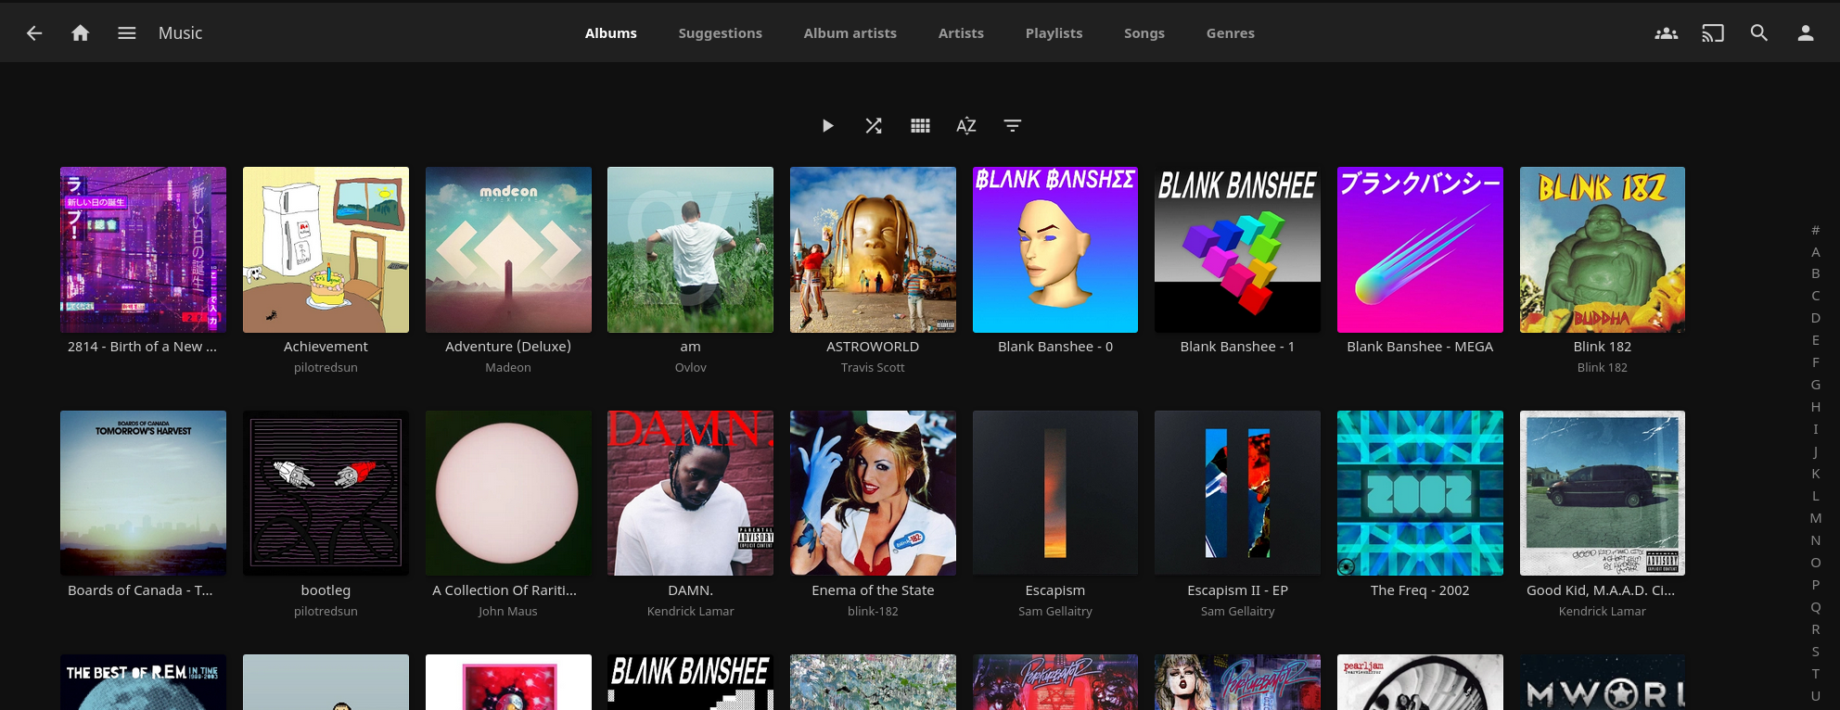The height and width of the screenshot is (710, 1840).
Task: Open the A-Z sort options
Action: pyautogui.click(x=966, y=125)
